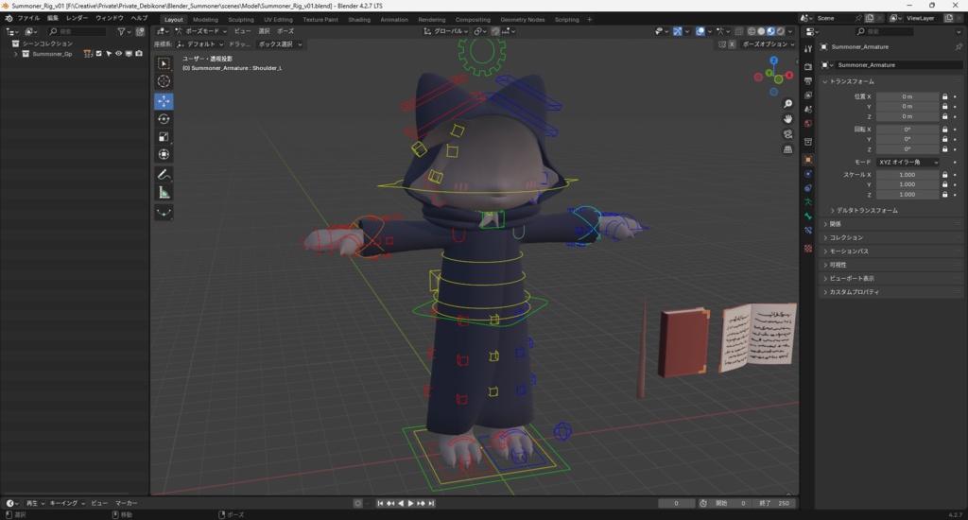Open Texture properties tab

[808, 249]
